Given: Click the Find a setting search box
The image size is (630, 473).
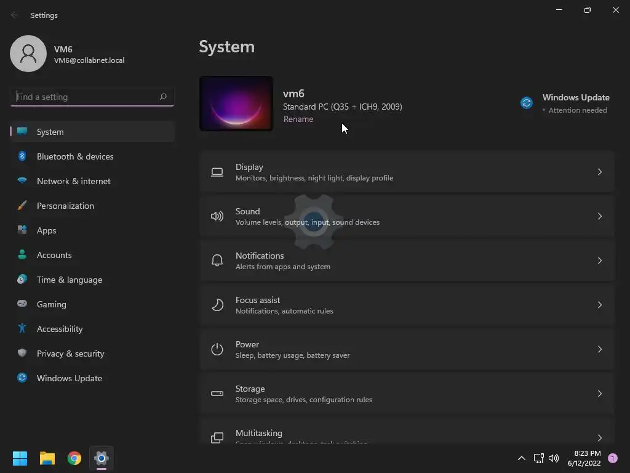Looking at the screenshot, I should point(92,97).
